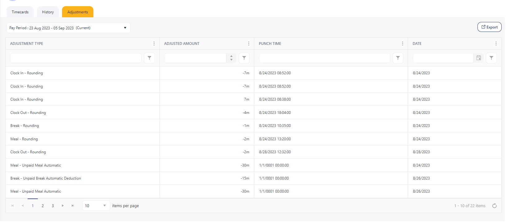Expand the Pay Period dropdown
Image resolution: width=506 pixels, height=222 pixels.
(125, 28)
